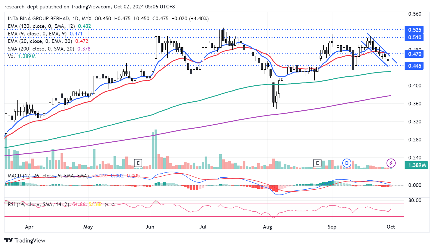This screenshot has width=434, height=248.
Task: Select the EMA 9 indicator legend
Action: [37, 34]
